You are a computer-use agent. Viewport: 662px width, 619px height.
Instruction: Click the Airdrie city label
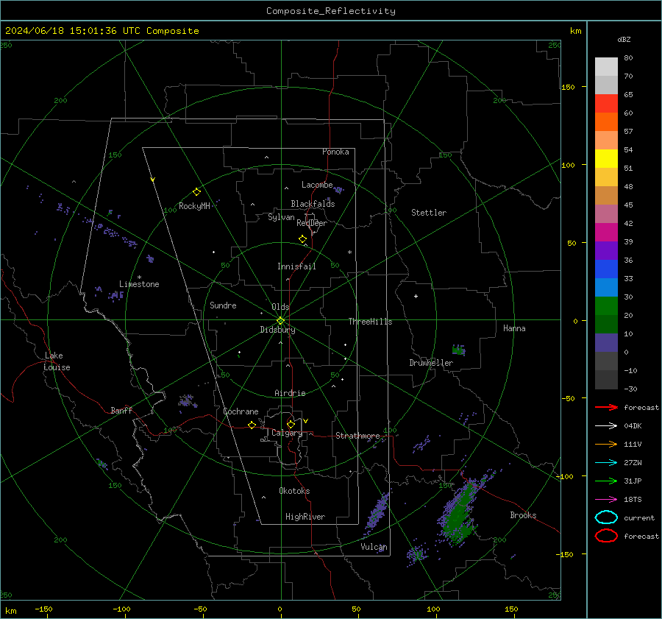290,393
